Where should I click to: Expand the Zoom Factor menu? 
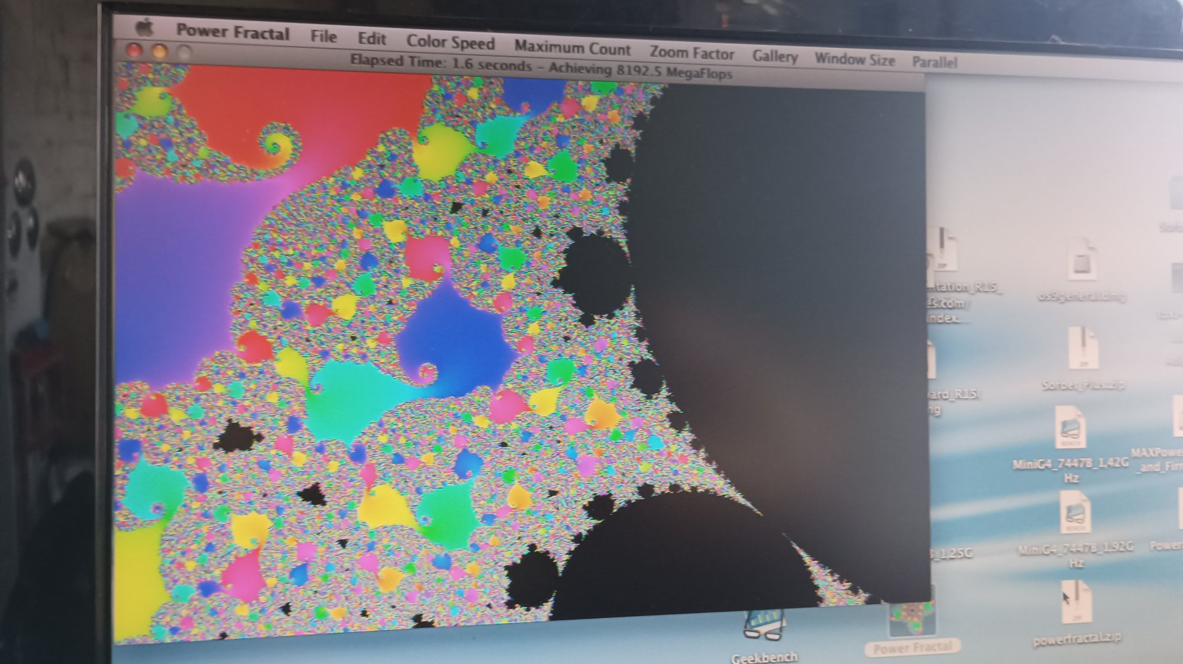pyautogui.click(x=691, y=53)
